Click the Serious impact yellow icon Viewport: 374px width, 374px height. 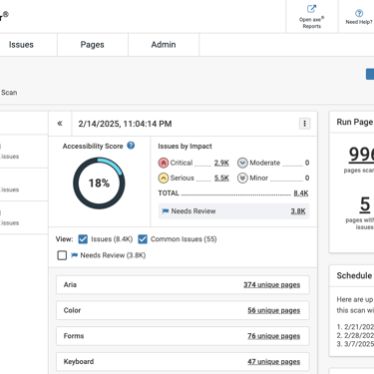pos(164,178)
